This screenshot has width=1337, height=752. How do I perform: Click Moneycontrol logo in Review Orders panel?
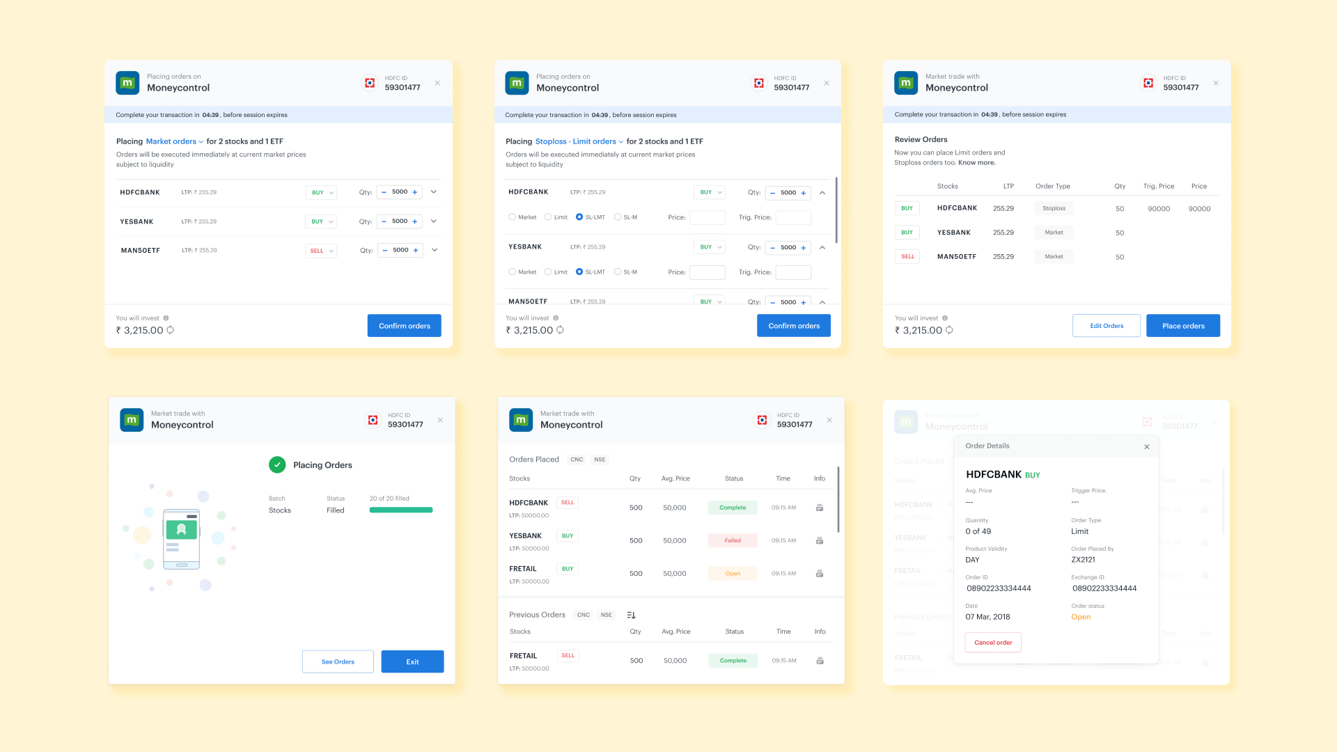pos(906,83)
